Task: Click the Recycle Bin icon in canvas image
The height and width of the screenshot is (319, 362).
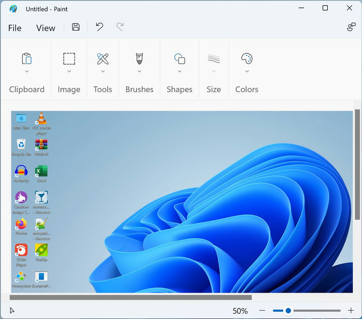Action: pyautogui.click(x=21, y=144)
